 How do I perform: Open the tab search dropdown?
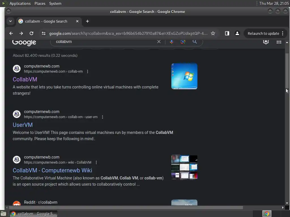10,21
